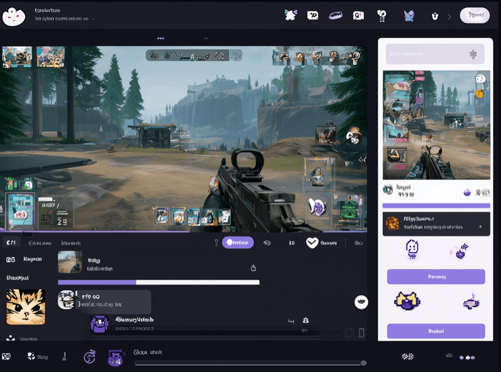Click the purple robot avatar in chat
Image resolution: width=501 pixels, height=372 pixels.
[x=100, y=324]
